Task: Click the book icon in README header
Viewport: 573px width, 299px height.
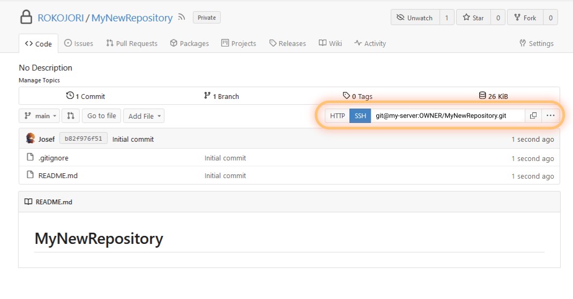Action: point(28,202)
